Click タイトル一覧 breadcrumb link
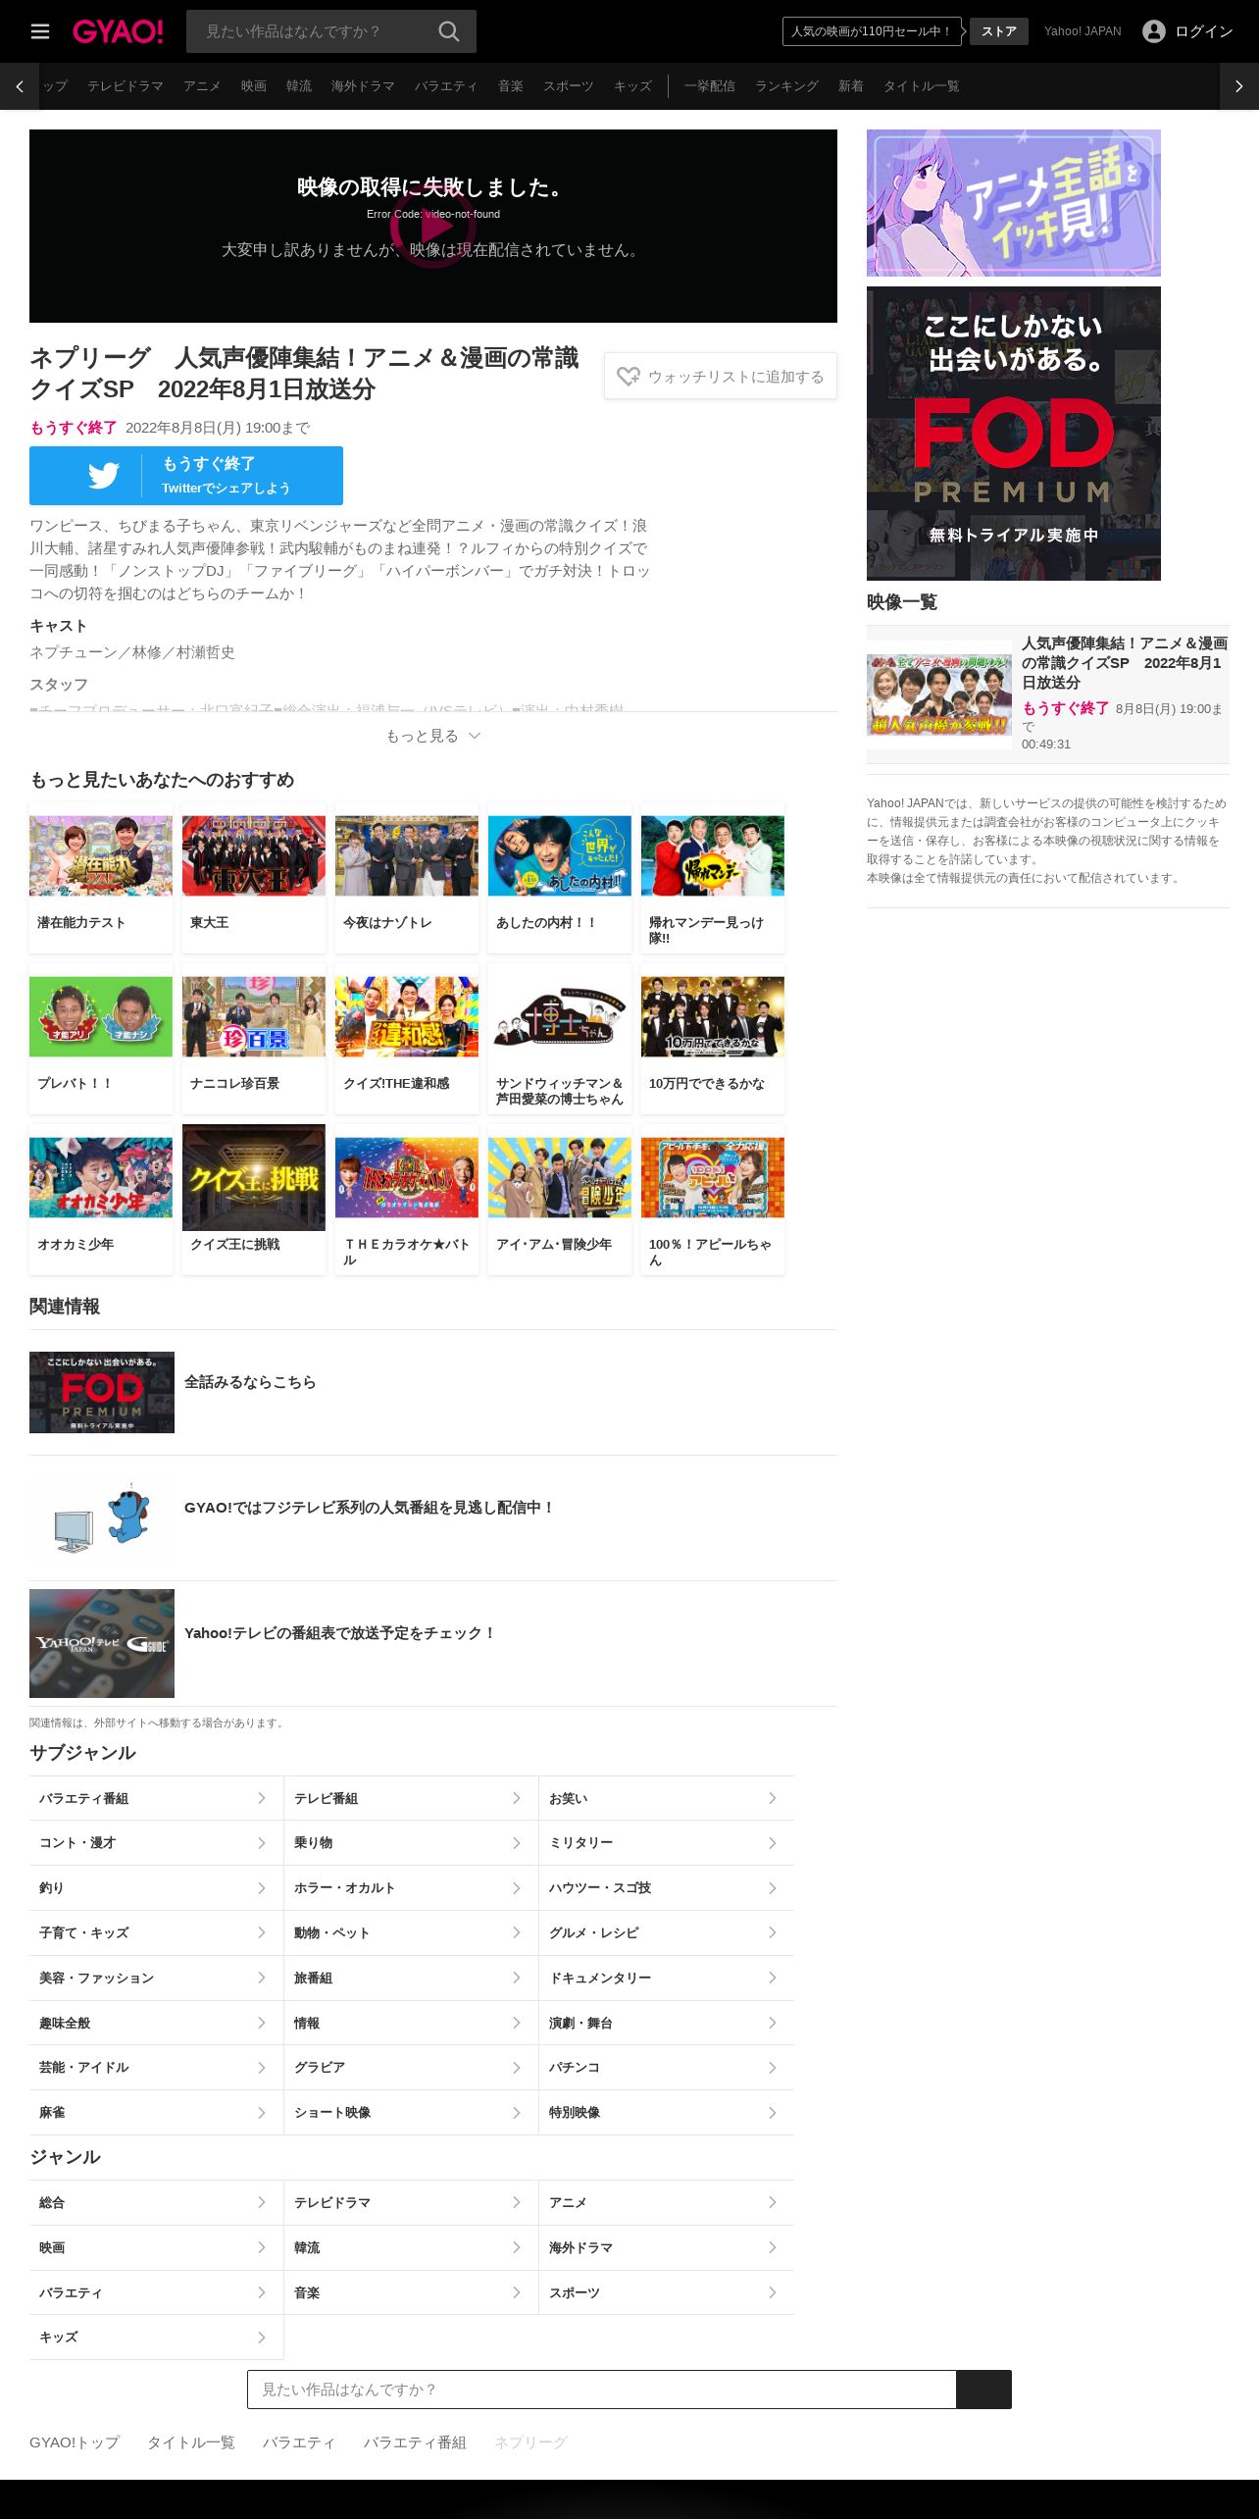 click(x=191, y=2442)
